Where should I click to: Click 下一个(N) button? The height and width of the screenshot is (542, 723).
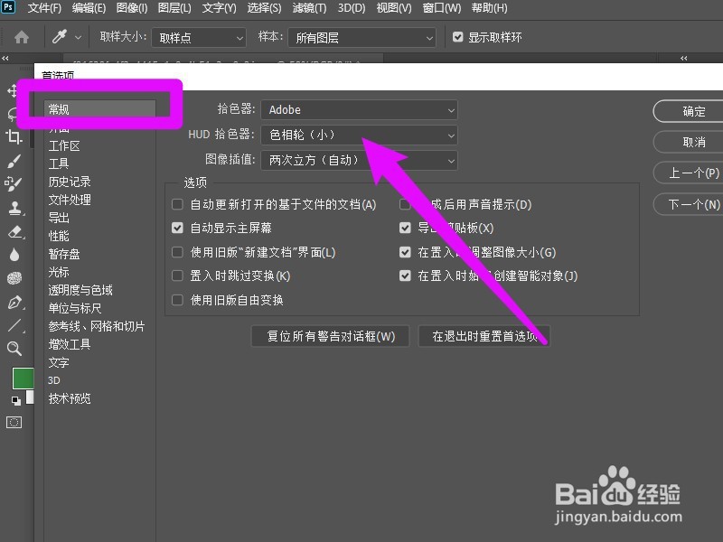point(688,204)
